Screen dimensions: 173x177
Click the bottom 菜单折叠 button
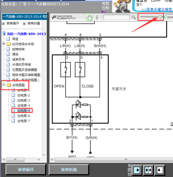(69, 169)
